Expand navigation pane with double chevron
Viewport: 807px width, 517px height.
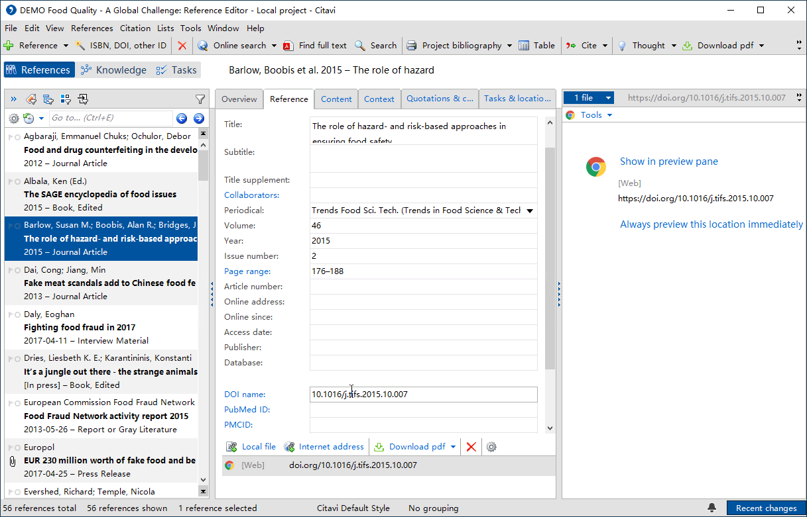click(14, 99)
